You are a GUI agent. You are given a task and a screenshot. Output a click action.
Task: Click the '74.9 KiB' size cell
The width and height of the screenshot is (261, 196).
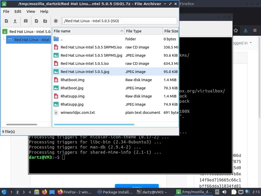tap(171, 104)
